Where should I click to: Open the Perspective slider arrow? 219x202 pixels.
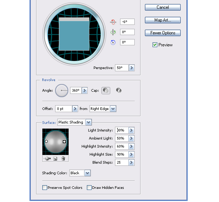[x=132, y=68]
